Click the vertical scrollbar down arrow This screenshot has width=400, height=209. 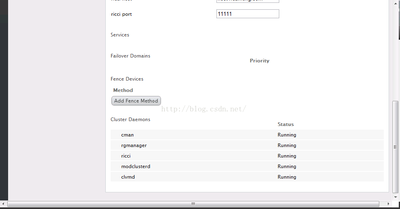click(x=396, y=197)
